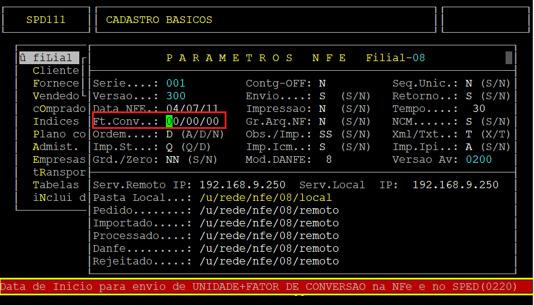The height and width of the screenshot is (305, 534).
Task: Select the Tabelas menu option
Action: pyautogui.click(x=56, y=185)
